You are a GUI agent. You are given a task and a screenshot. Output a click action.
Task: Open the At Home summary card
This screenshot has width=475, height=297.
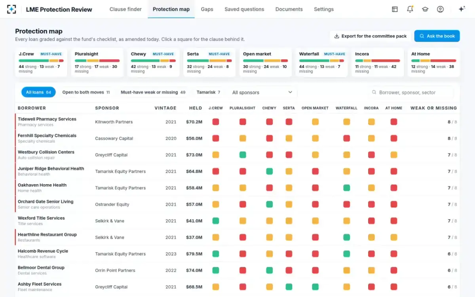[434, 63]
